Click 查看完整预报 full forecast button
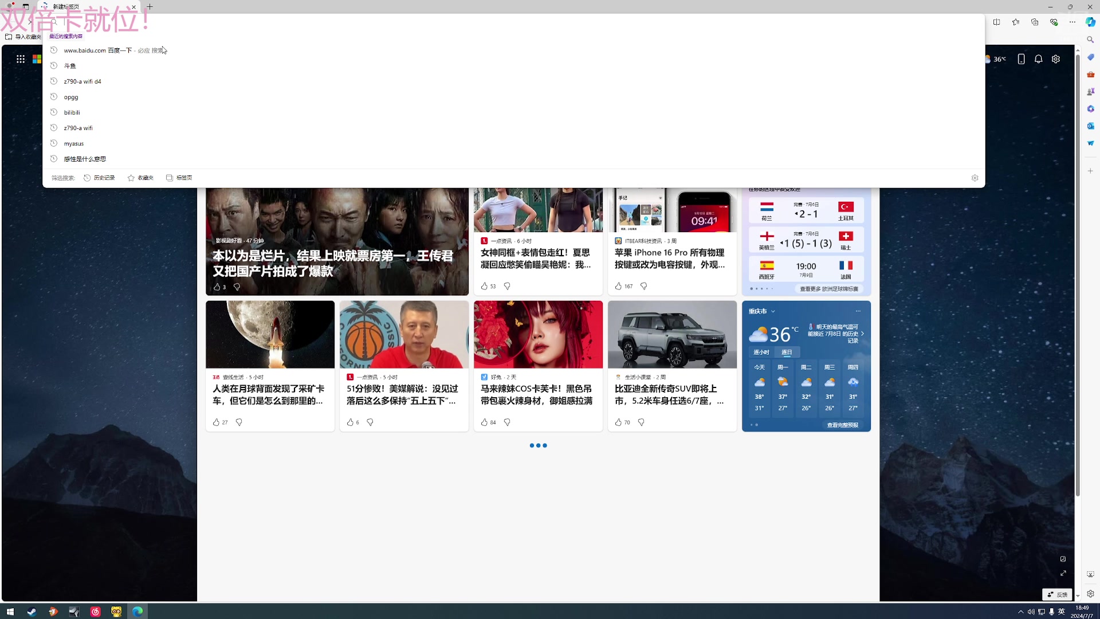Image resolution: width=1100 pixels, height=619 pixels. 842,425
